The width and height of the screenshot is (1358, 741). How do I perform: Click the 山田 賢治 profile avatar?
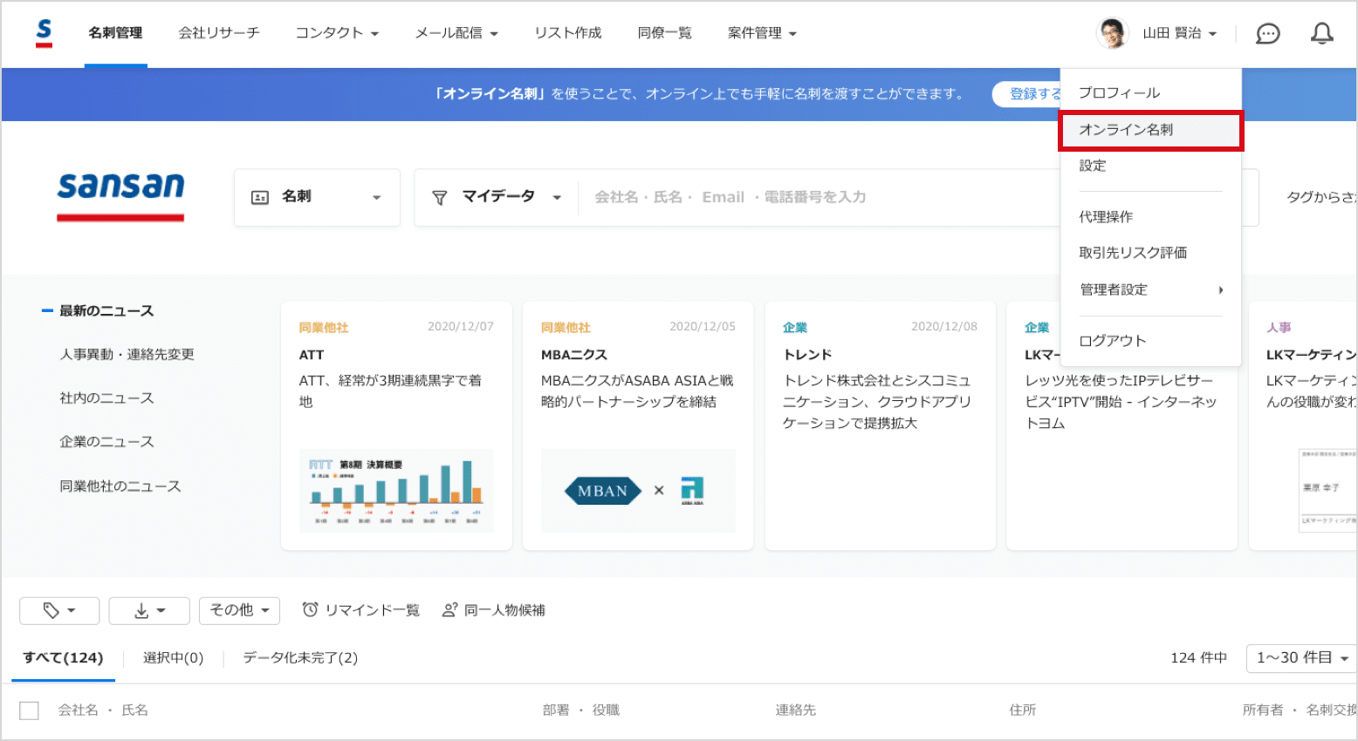click(x=1112, y=33)
